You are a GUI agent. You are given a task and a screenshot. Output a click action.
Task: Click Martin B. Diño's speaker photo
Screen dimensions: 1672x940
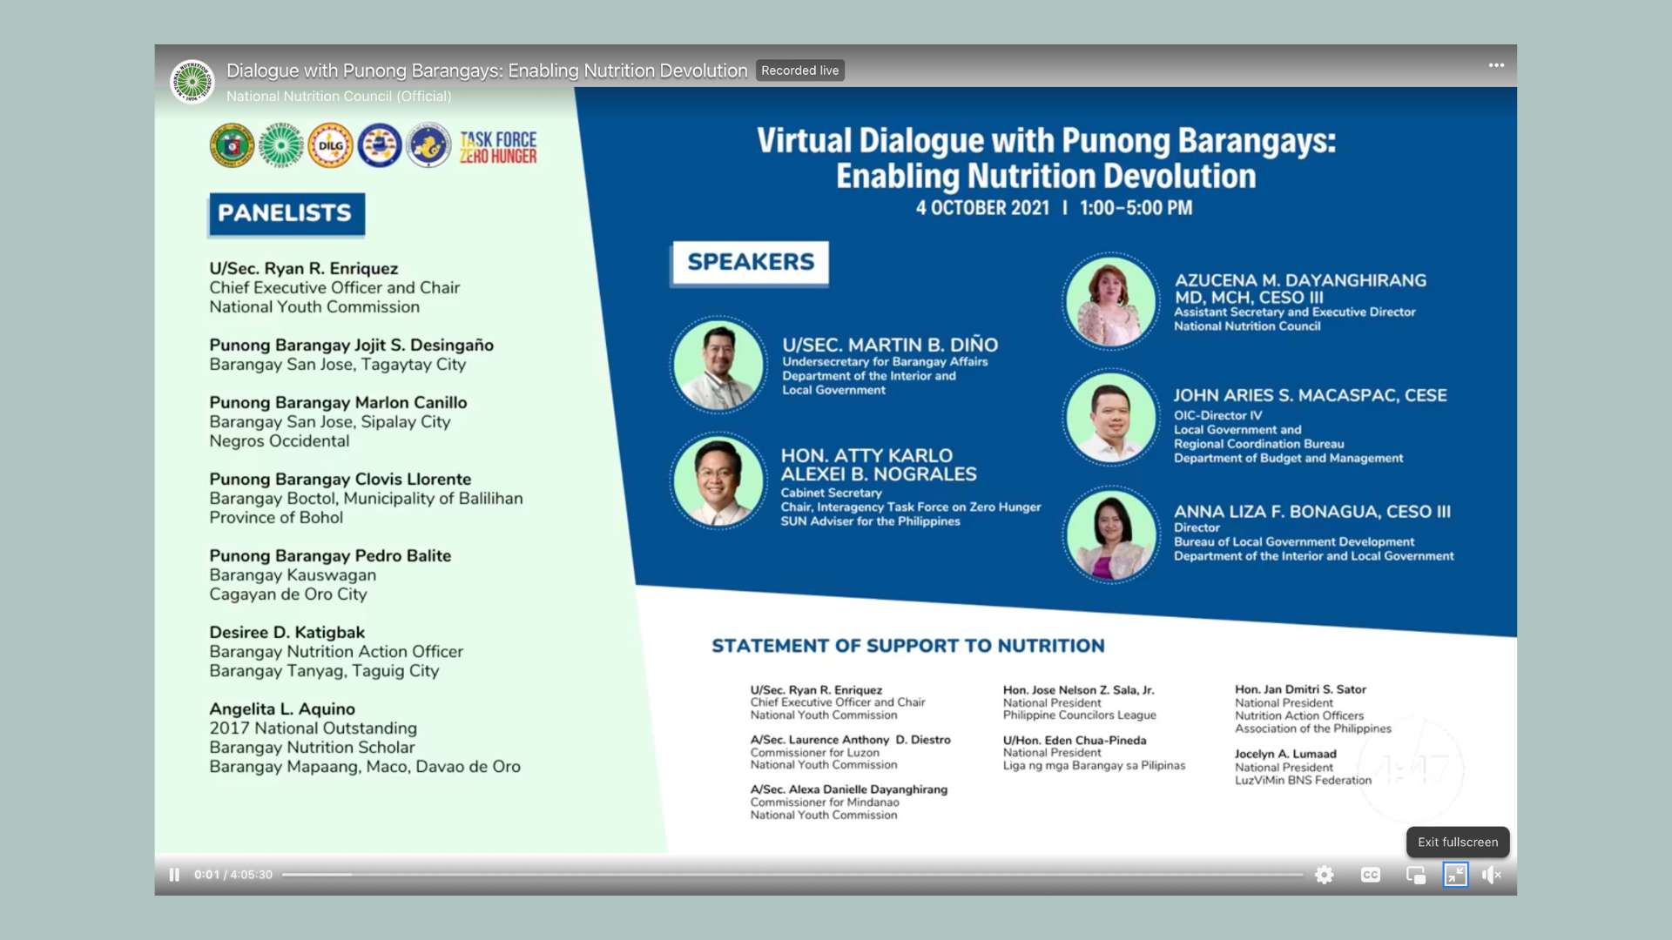718,365
